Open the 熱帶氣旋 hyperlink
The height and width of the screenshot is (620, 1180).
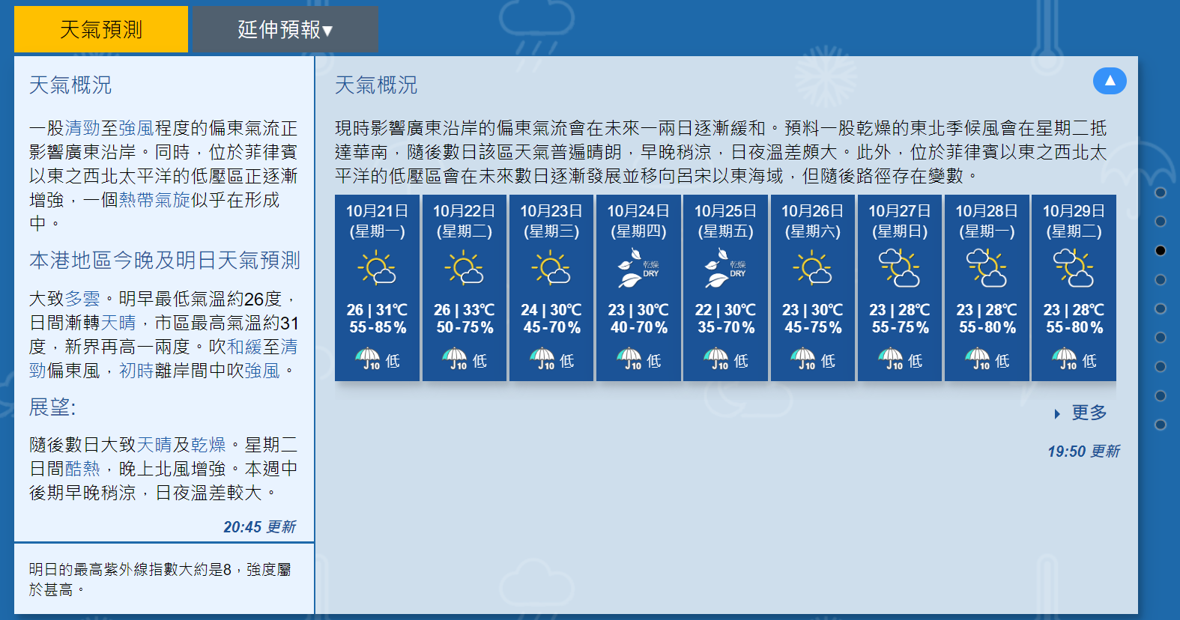pos(155,200)
